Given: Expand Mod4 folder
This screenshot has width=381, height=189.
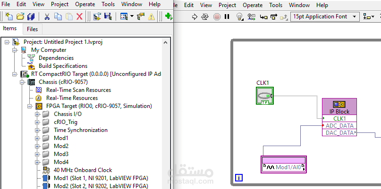Looking at the screenshot, I should point(37,162).
